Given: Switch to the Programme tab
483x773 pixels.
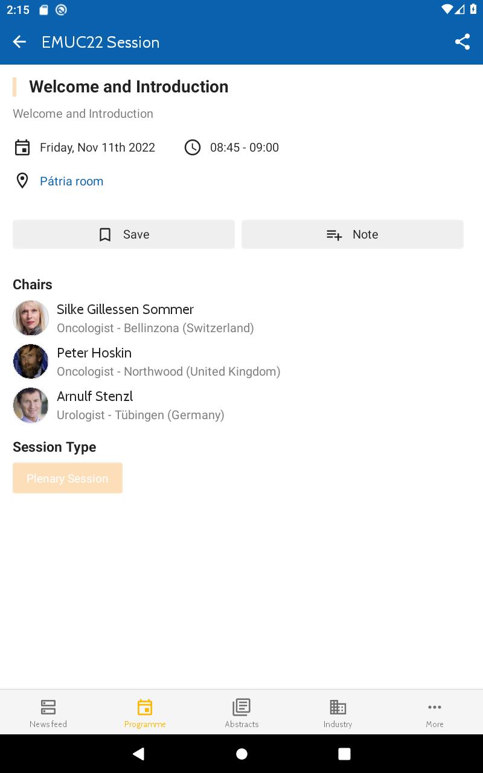Looking at the screenshot, I should coord(145,713).
